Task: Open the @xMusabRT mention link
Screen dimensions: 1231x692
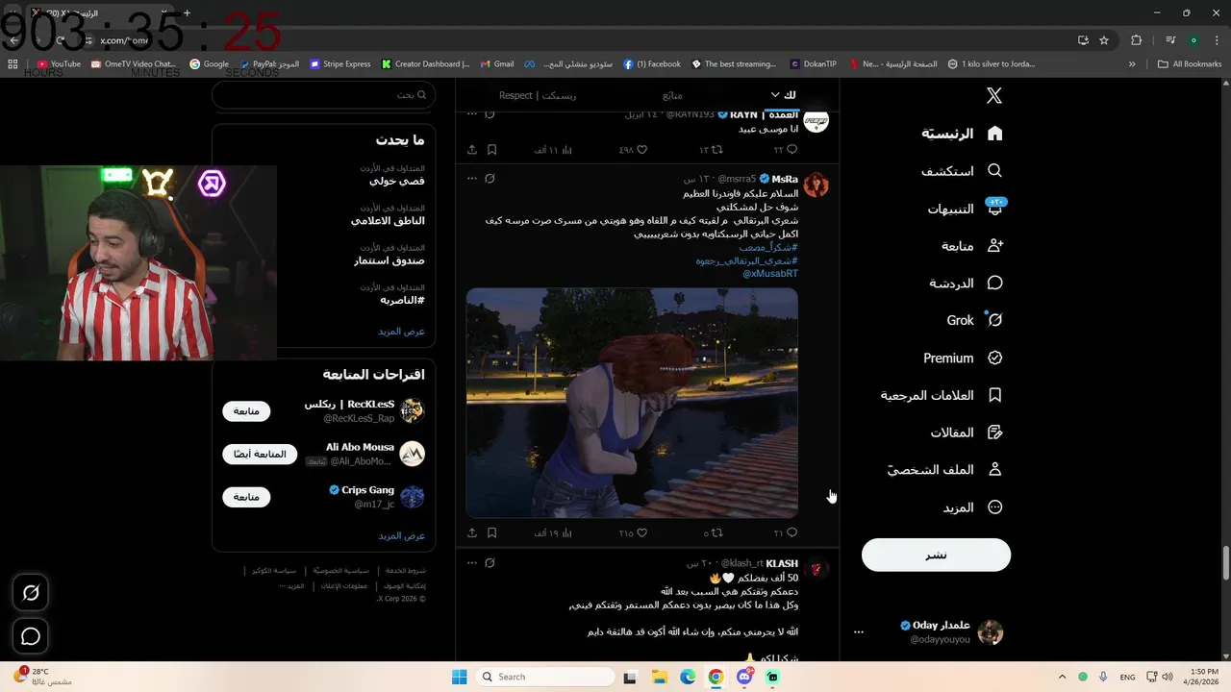Action: point(770,274)
